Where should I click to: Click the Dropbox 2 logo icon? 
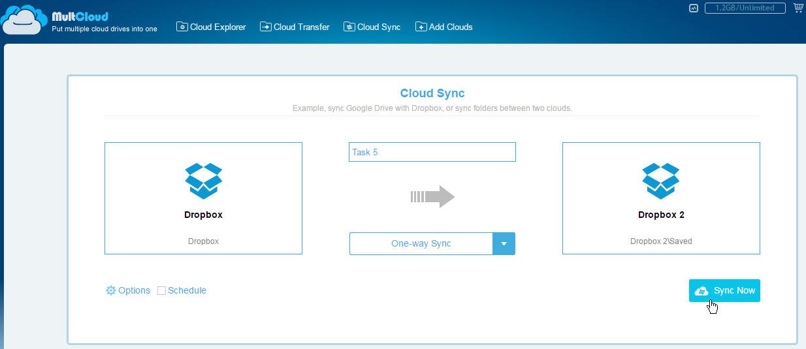pos(661,181)
